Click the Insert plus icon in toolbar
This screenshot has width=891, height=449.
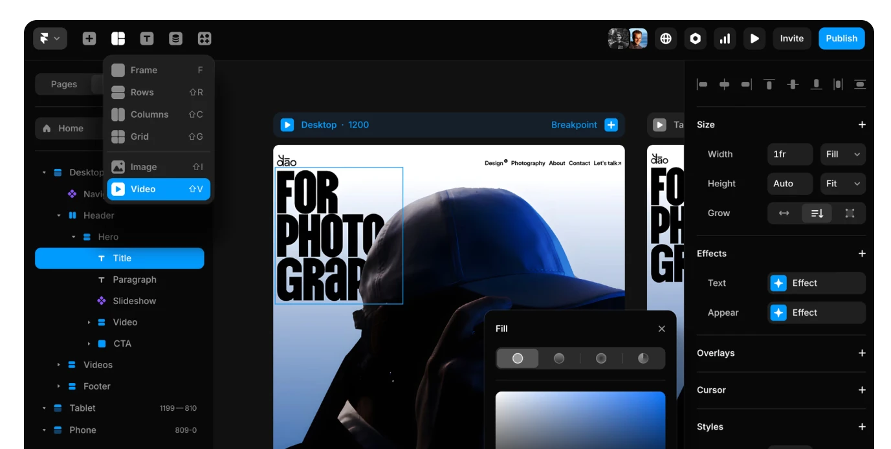tap(89, 39)
